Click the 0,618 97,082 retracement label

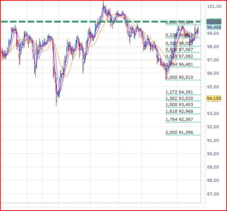click(179, 56)
